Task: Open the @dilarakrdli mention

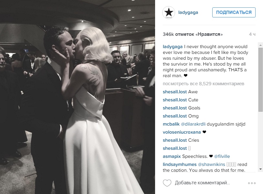Action: point(193,124)
